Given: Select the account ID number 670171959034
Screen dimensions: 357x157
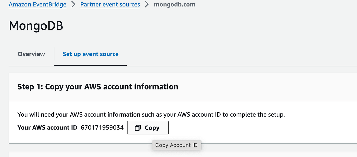Looking at the screenshot, I should (102, 128).
